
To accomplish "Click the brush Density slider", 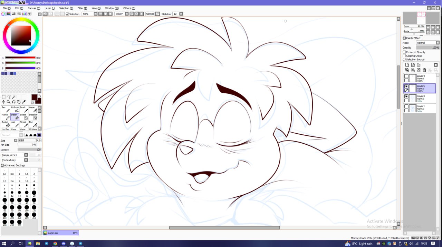I will (x=29, y=150).
